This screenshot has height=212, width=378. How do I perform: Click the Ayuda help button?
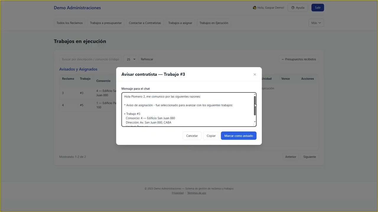pos(298,8)
